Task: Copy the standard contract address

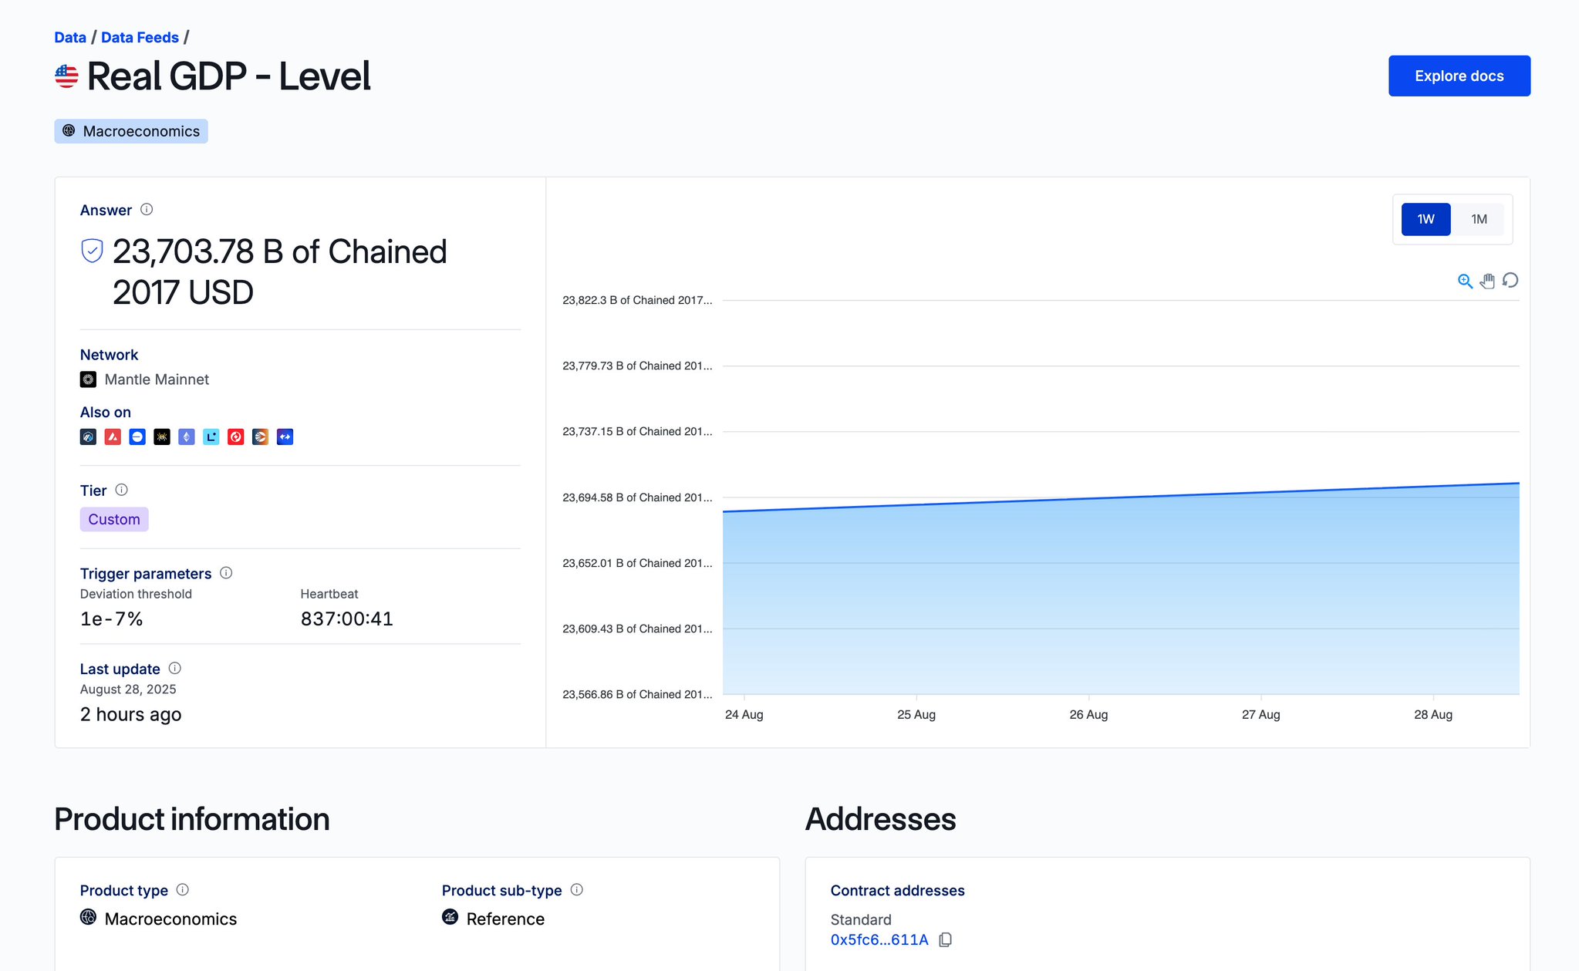Action: point(946,939)
